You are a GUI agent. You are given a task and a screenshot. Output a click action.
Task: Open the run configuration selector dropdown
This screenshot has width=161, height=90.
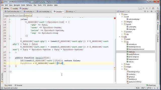[x=140, y=8]
